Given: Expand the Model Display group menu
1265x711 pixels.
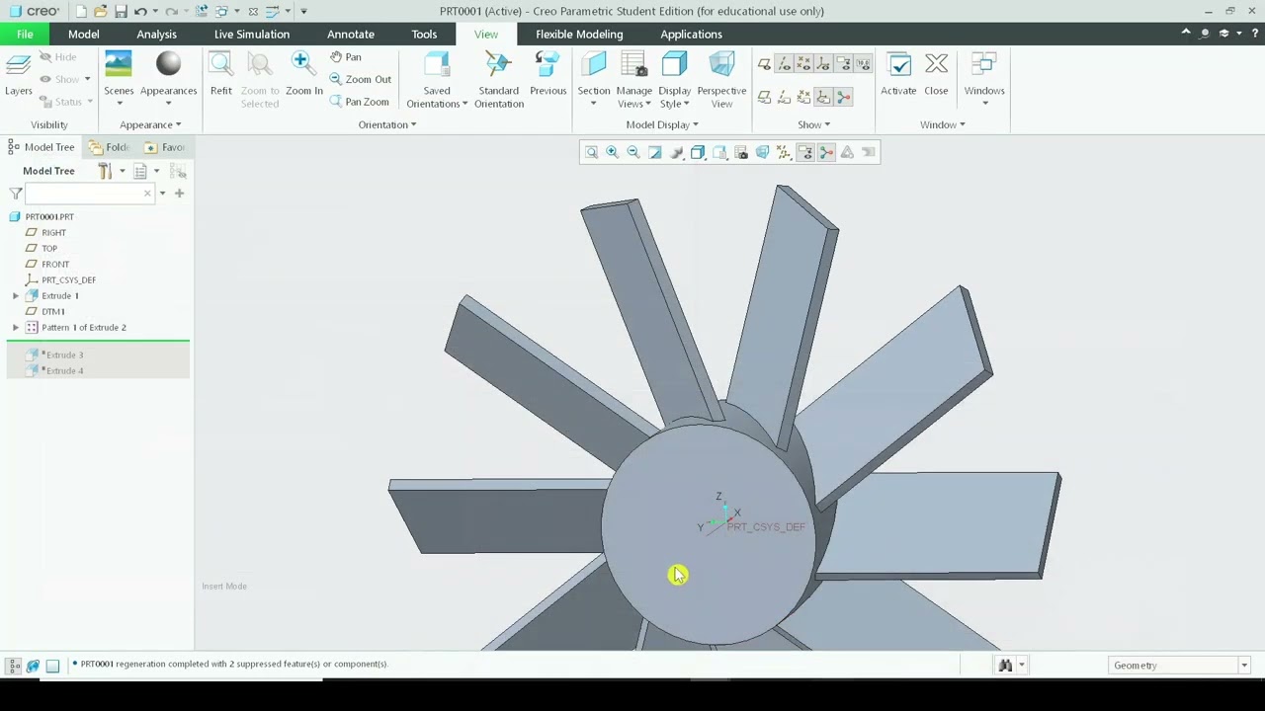Looking at the screenshot, I should click(x=662, y=124).
